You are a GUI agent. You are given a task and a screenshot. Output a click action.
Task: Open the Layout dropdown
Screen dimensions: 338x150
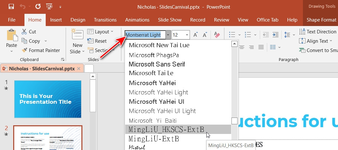[100, 31]
